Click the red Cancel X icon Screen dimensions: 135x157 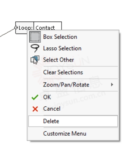[x=35, y=109]
